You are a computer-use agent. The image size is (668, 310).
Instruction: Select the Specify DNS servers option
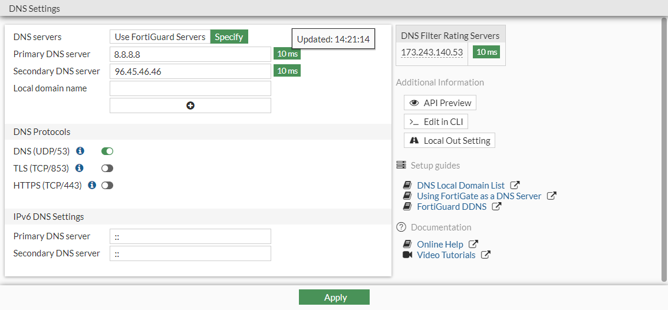pyautogui.click(x=229, y=37)
